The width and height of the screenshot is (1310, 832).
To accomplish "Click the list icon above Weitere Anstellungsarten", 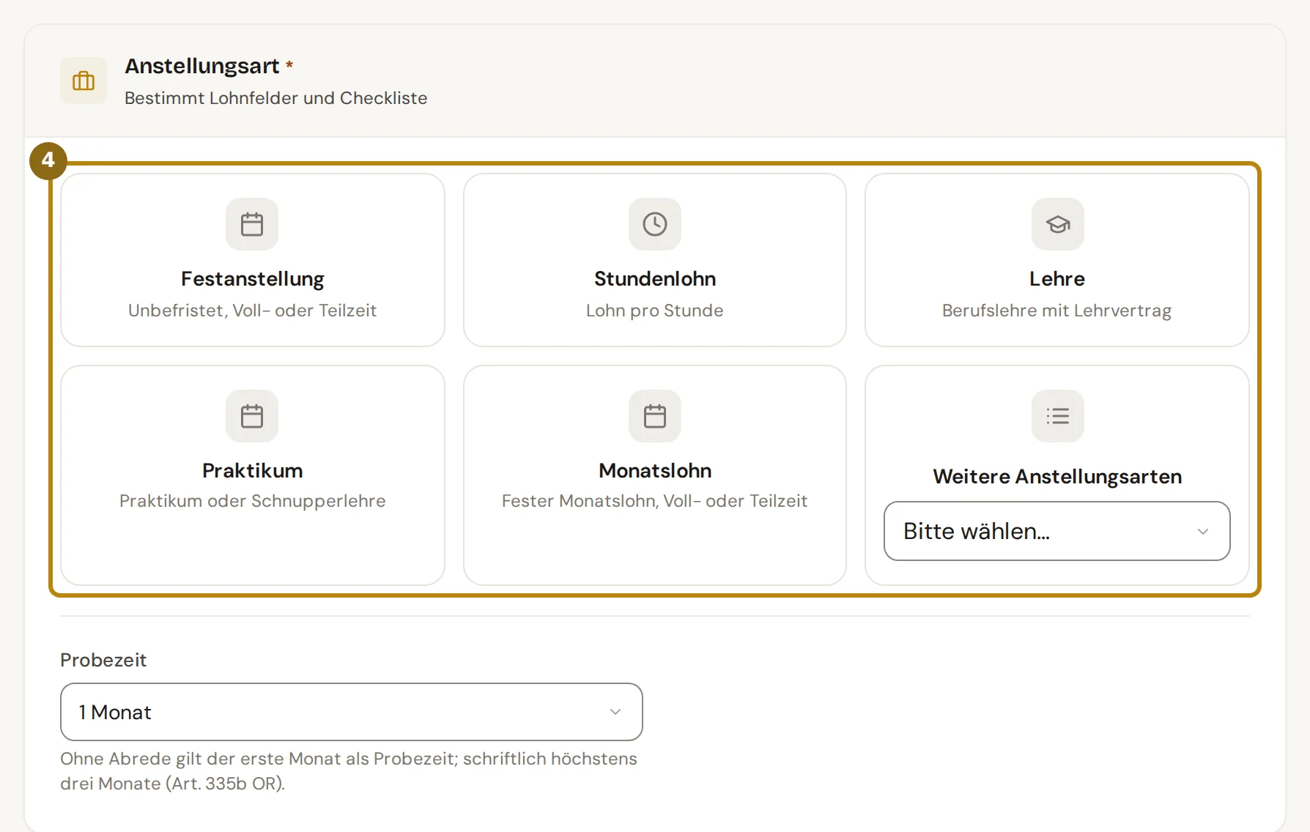I will coord(1058,416).
